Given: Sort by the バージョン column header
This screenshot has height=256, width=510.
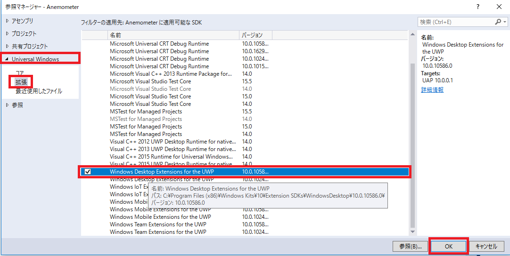Looking at the screenshot, I should coord(255,35).
